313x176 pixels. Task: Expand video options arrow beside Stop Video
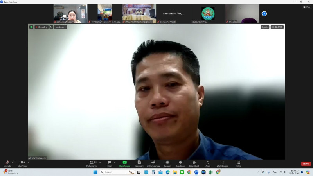click(x=29, y=162)
